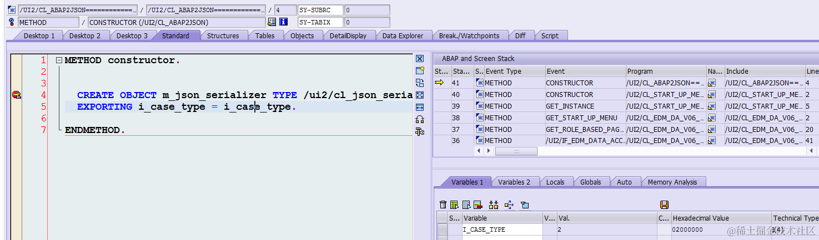
Task: Click the stack list left scroll arrow
Action: [480, 151]
